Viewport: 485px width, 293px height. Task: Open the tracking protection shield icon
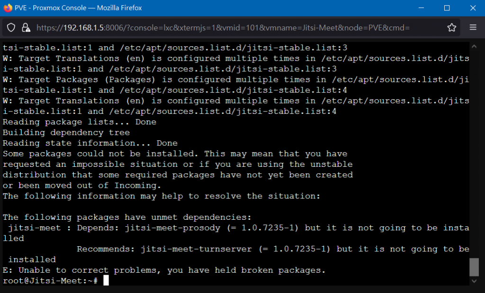11,27
